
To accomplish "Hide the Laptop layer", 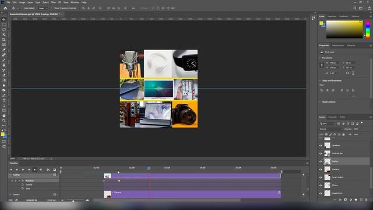I will point(321,162).
